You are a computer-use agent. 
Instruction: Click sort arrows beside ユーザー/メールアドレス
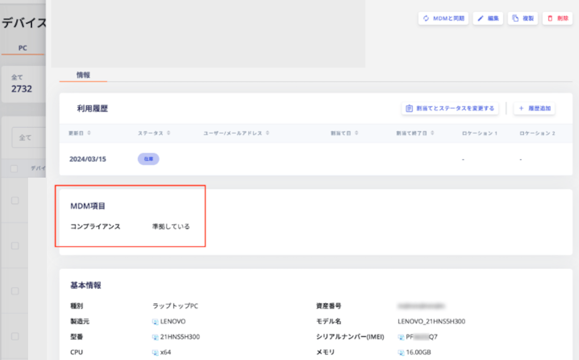[x=267, y=133]
